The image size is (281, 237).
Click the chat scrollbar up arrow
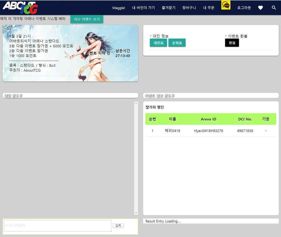pos(136,103)
